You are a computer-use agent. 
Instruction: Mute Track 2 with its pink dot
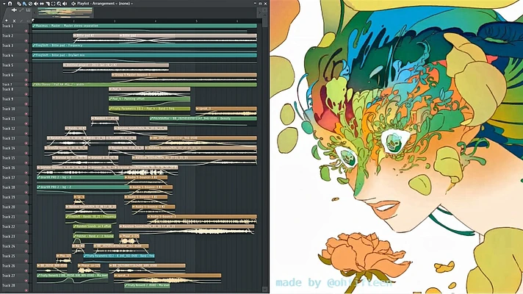(26, 40)
